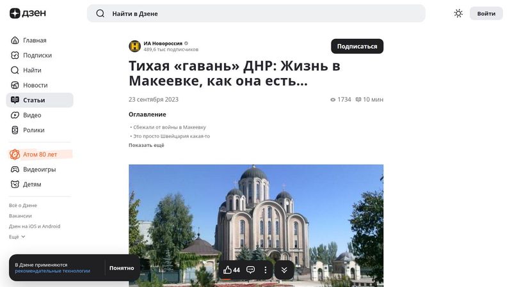Open рекомендательные технологии link
512x287 pixels.
click(x=52, y=270)
